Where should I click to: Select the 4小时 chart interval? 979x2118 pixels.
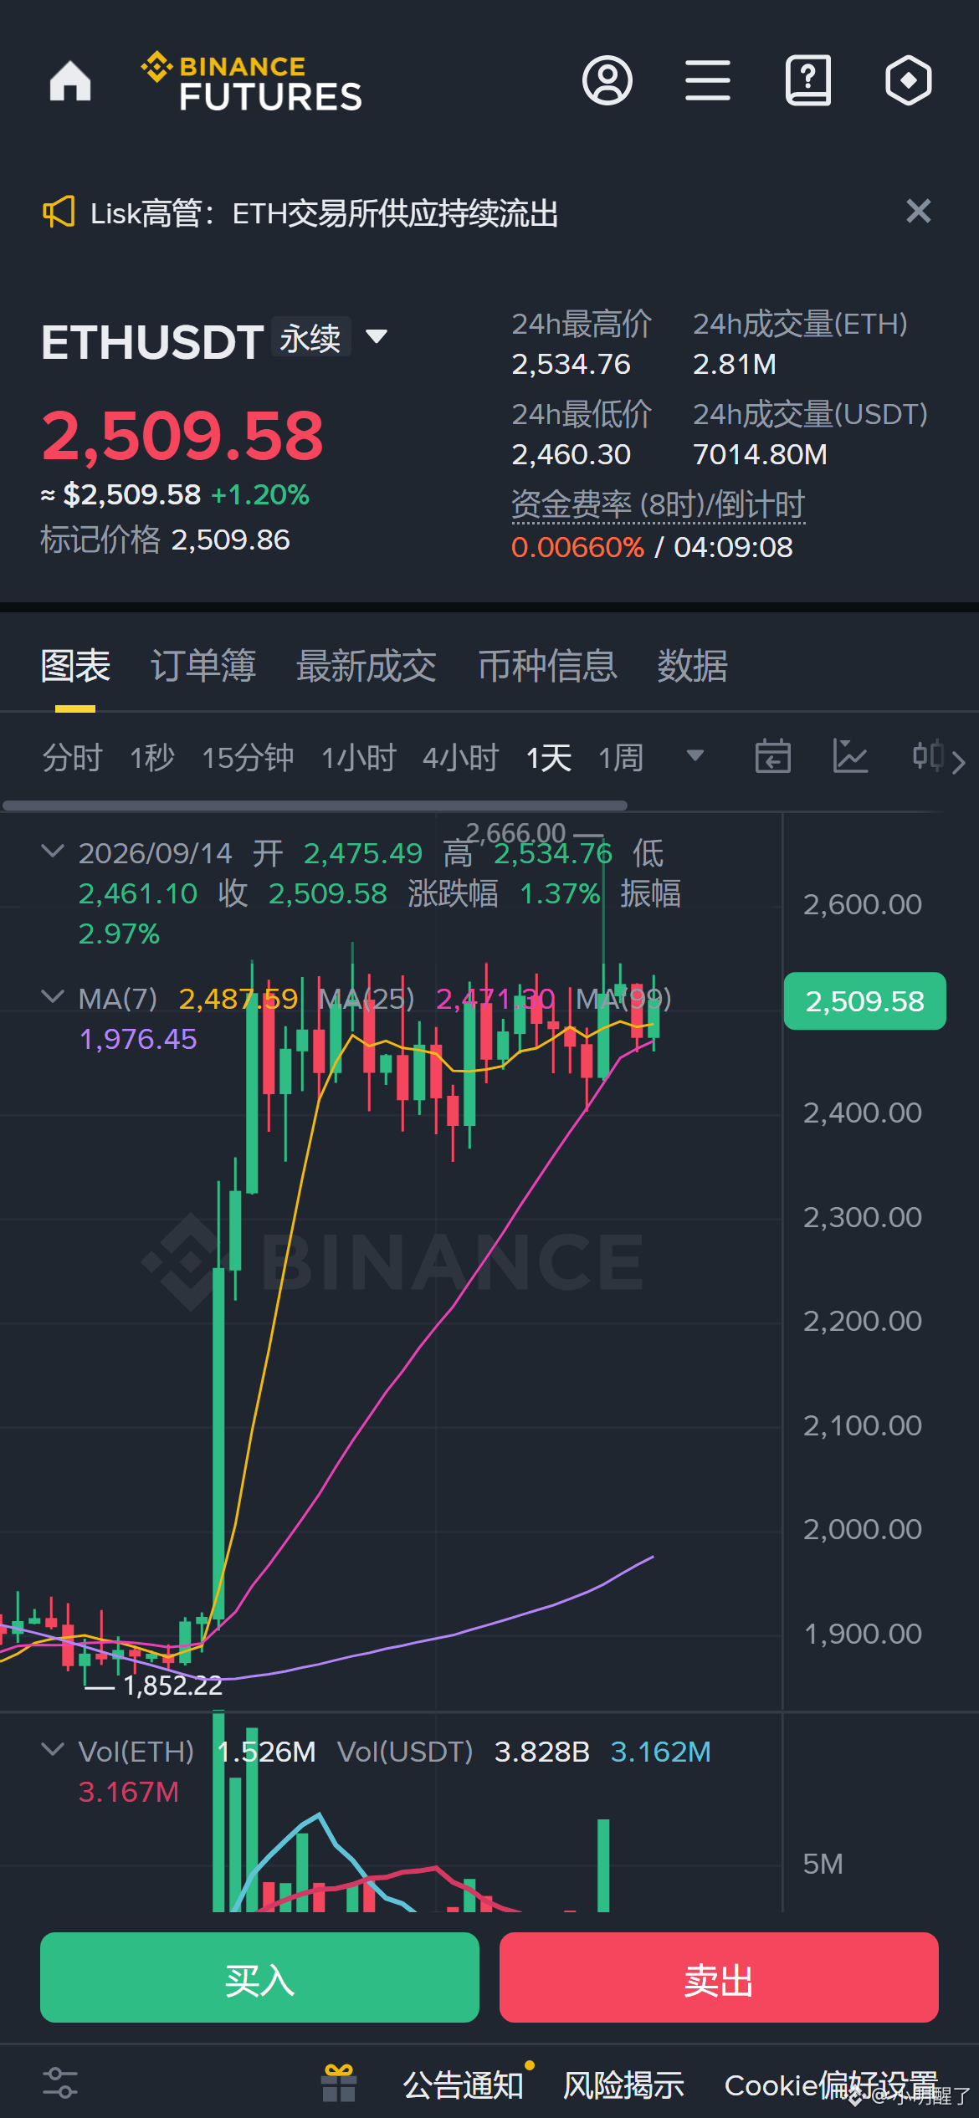point(461,758)
